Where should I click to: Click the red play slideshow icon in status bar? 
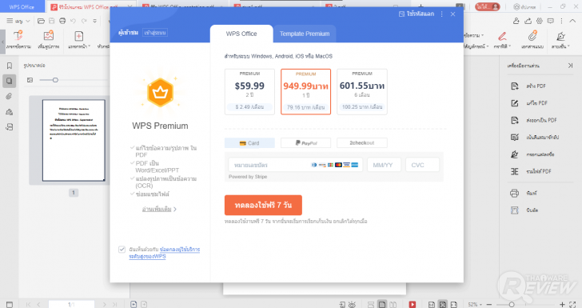click(413, 304)
